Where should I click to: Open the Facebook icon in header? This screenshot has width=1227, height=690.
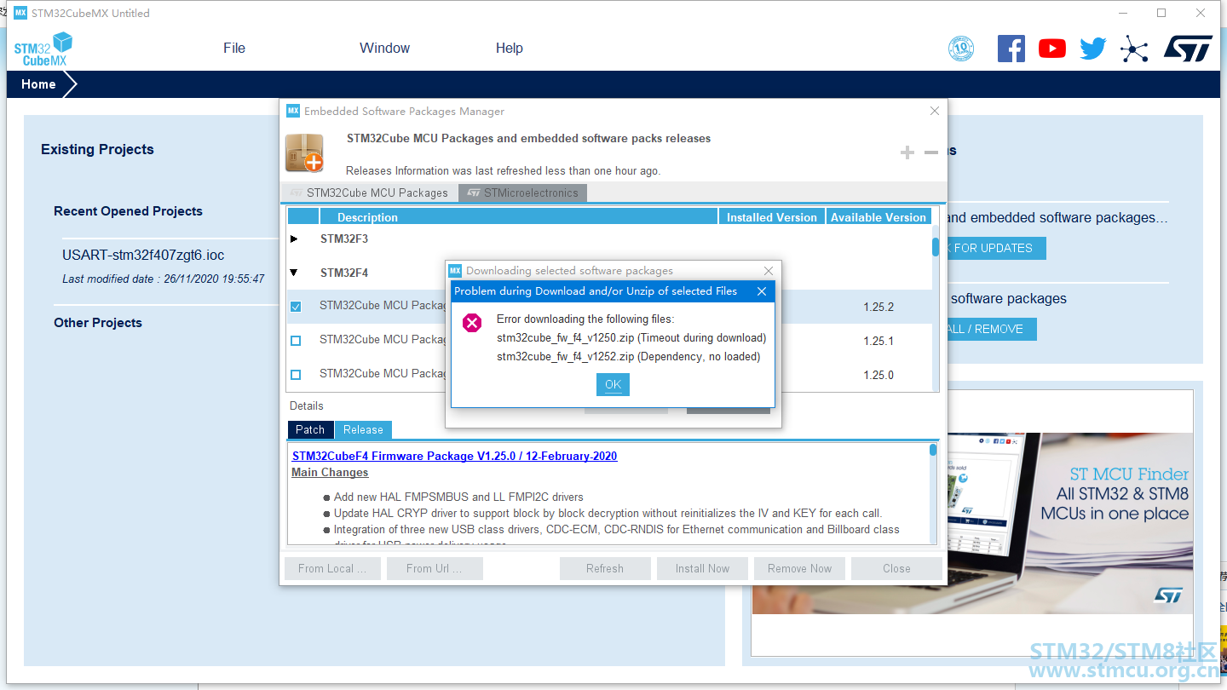click(1011, 49)
